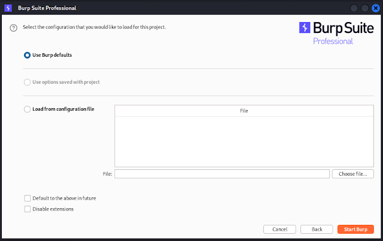Go to previous step with Back
Viewport: 383px width, 241px height.
click(317, 229)
